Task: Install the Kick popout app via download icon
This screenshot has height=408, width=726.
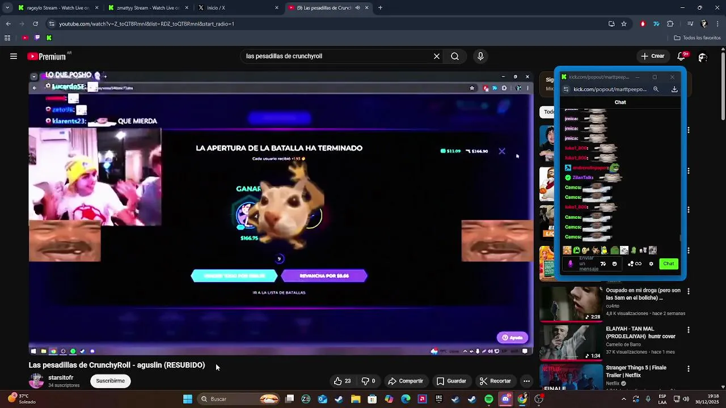Action: coord(674,89)
